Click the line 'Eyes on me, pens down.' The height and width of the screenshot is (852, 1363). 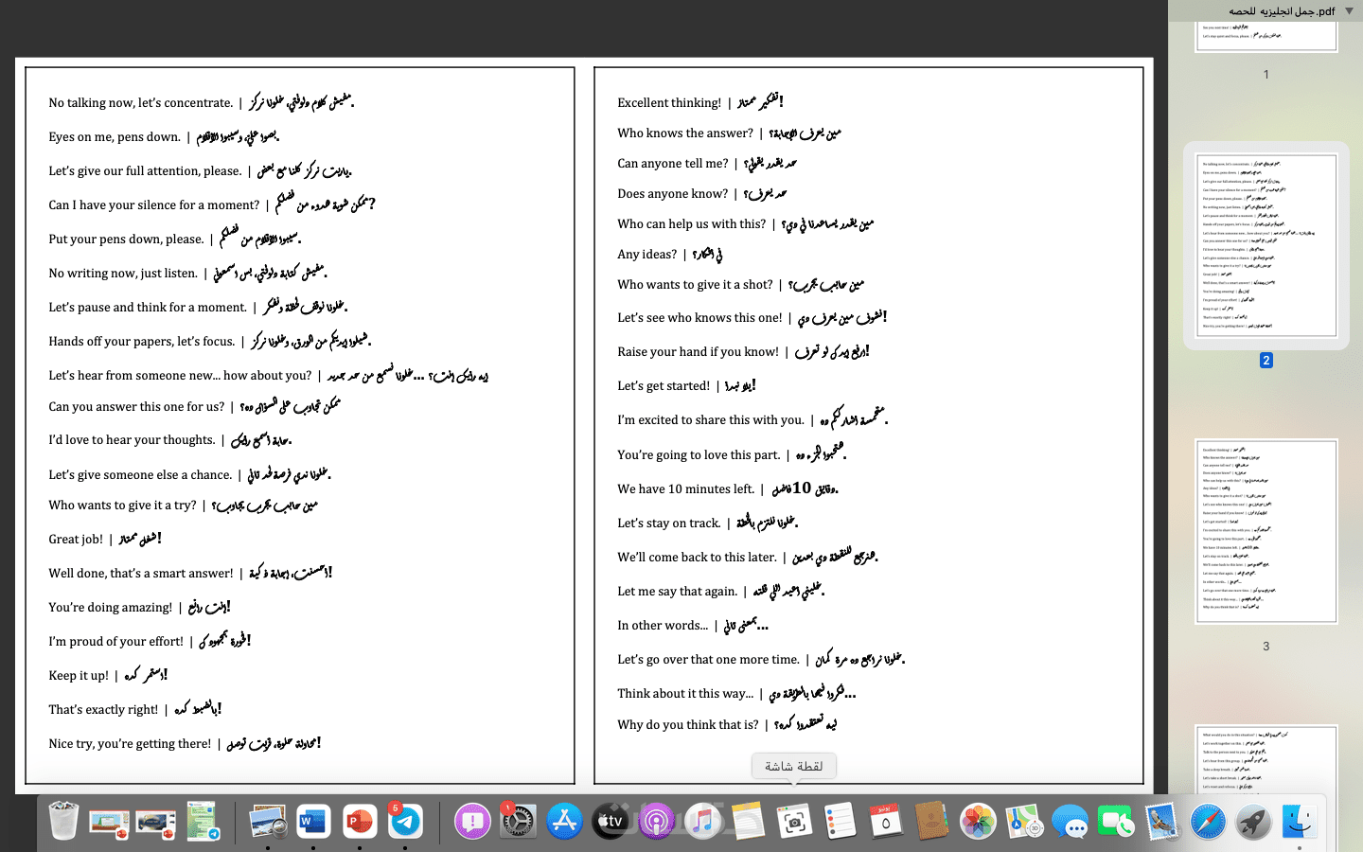(x=115, y=137)
